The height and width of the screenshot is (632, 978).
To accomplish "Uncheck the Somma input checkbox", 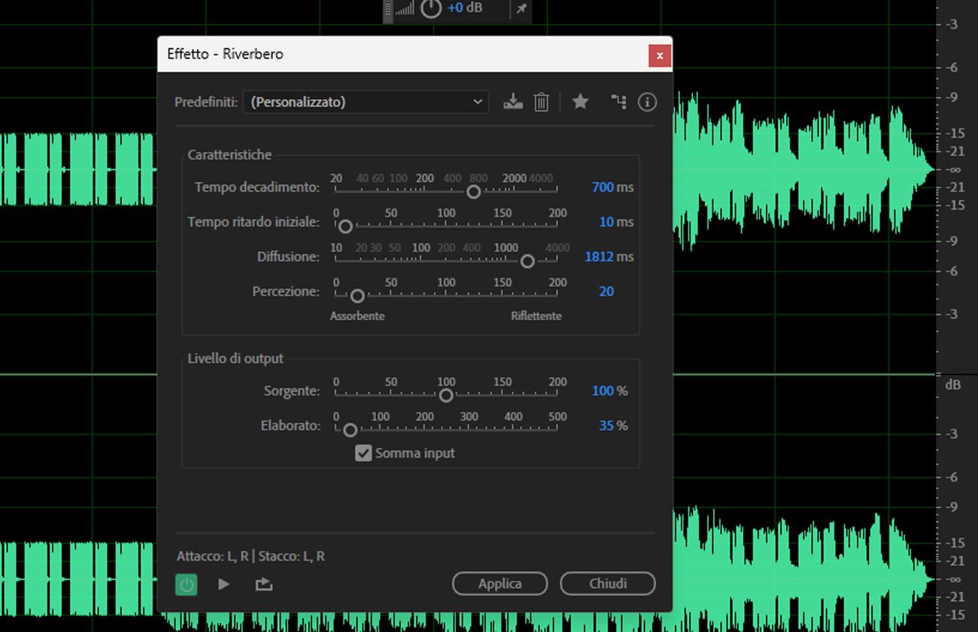I will [x=364, y=453].
